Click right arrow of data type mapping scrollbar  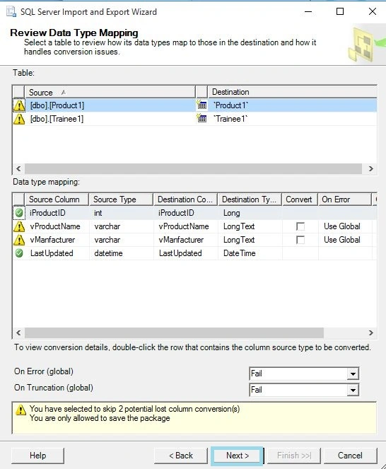370,333
